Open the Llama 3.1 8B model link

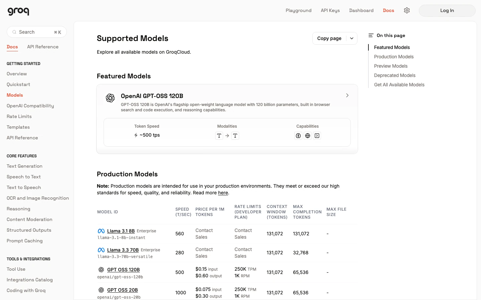tap(121, 231)
